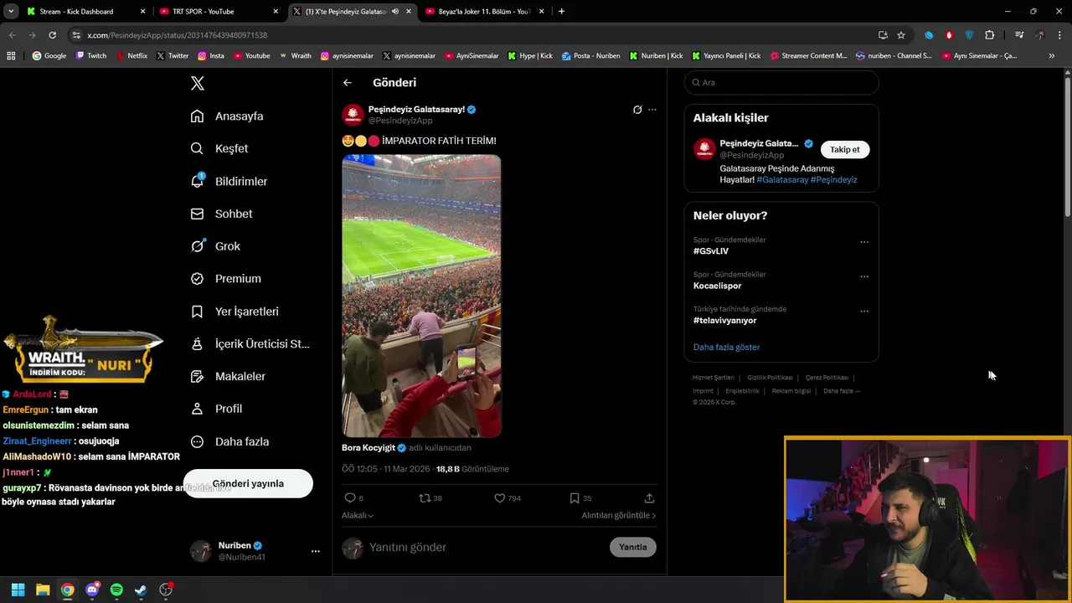1072x603 pixels.
Task: Mute audio on the X tab
Action: click(x=395, y=12)
